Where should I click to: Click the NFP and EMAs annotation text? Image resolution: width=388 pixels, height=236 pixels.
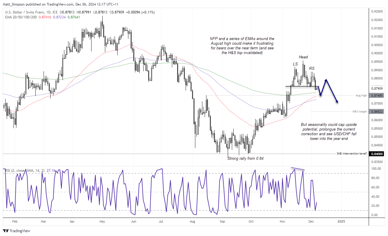click(242, 46)
